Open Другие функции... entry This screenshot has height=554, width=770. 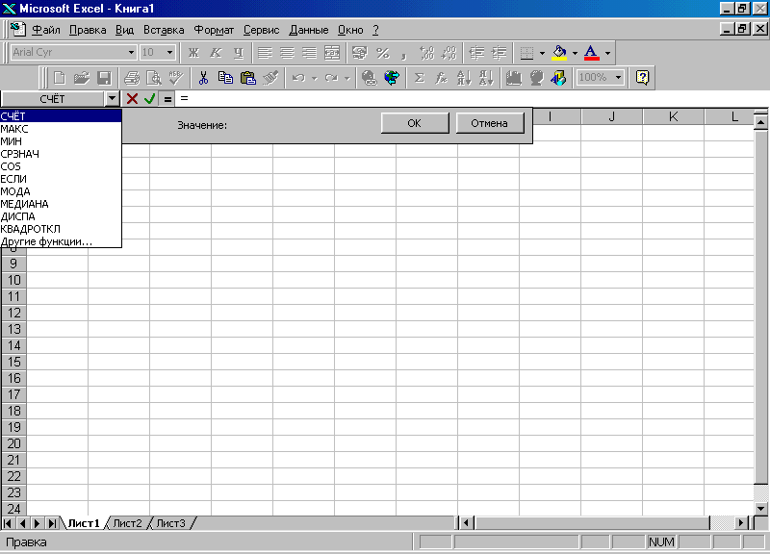point(61,241)
